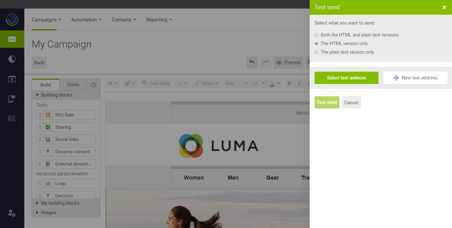The width and height of the screenshot is (452, 228).
Task: Open the link options dropdown arrow
Action: click(x=134, y=83)
